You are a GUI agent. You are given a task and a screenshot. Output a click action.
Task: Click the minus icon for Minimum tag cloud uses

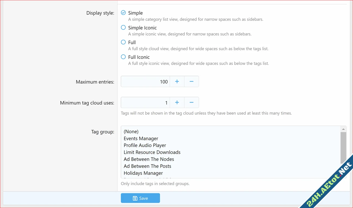point(191,102)
